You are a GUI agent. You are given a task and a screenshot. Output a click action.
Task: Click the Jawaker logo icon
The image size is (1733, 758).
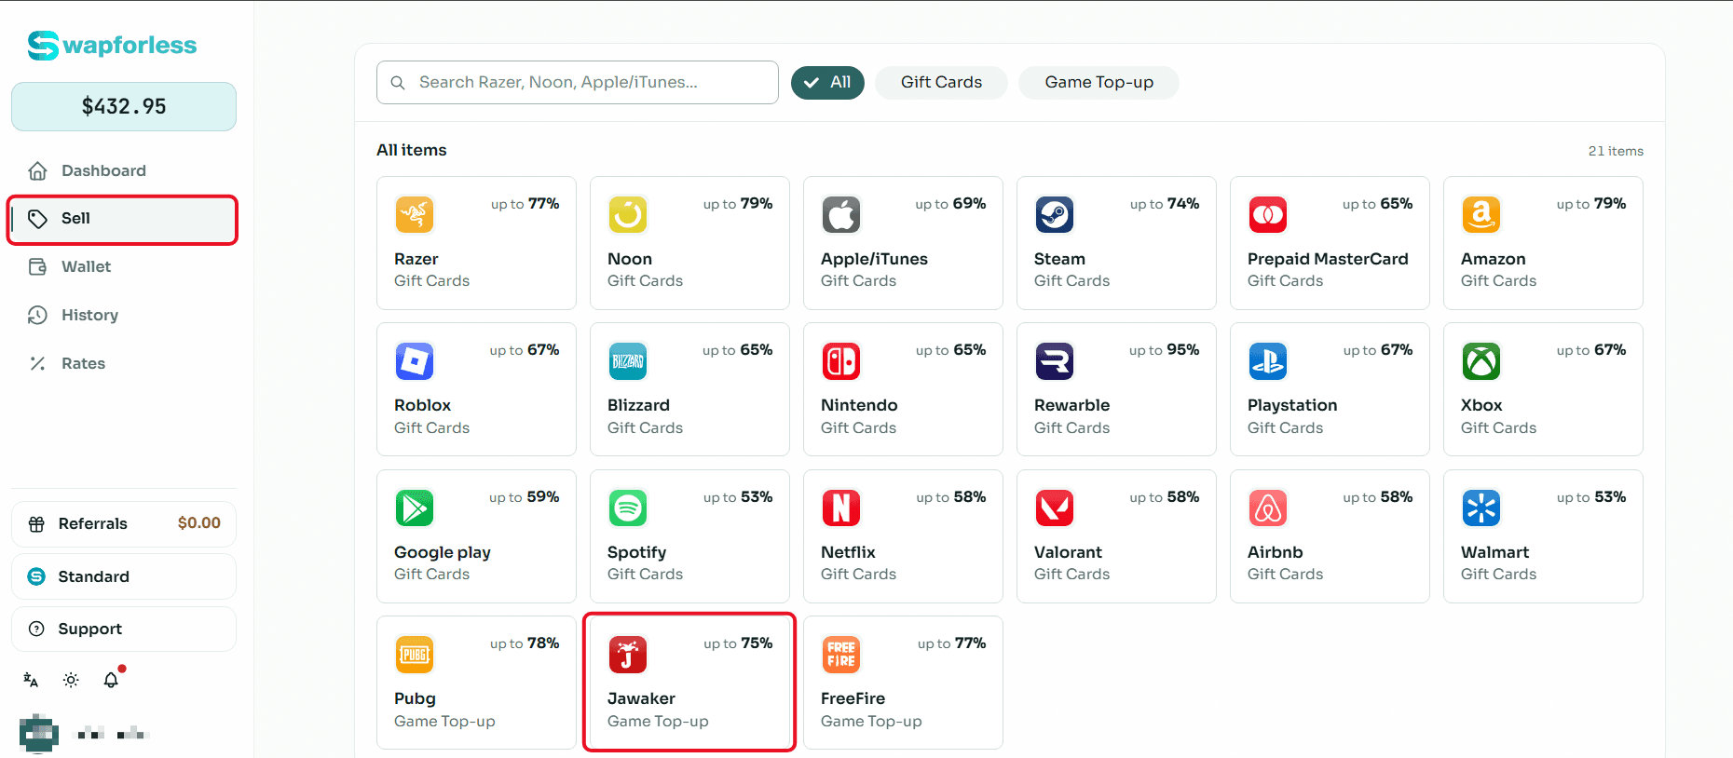[x=628, y=655]
